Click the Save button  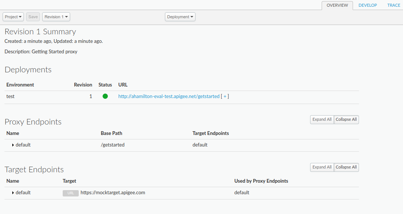coord(33,17)
